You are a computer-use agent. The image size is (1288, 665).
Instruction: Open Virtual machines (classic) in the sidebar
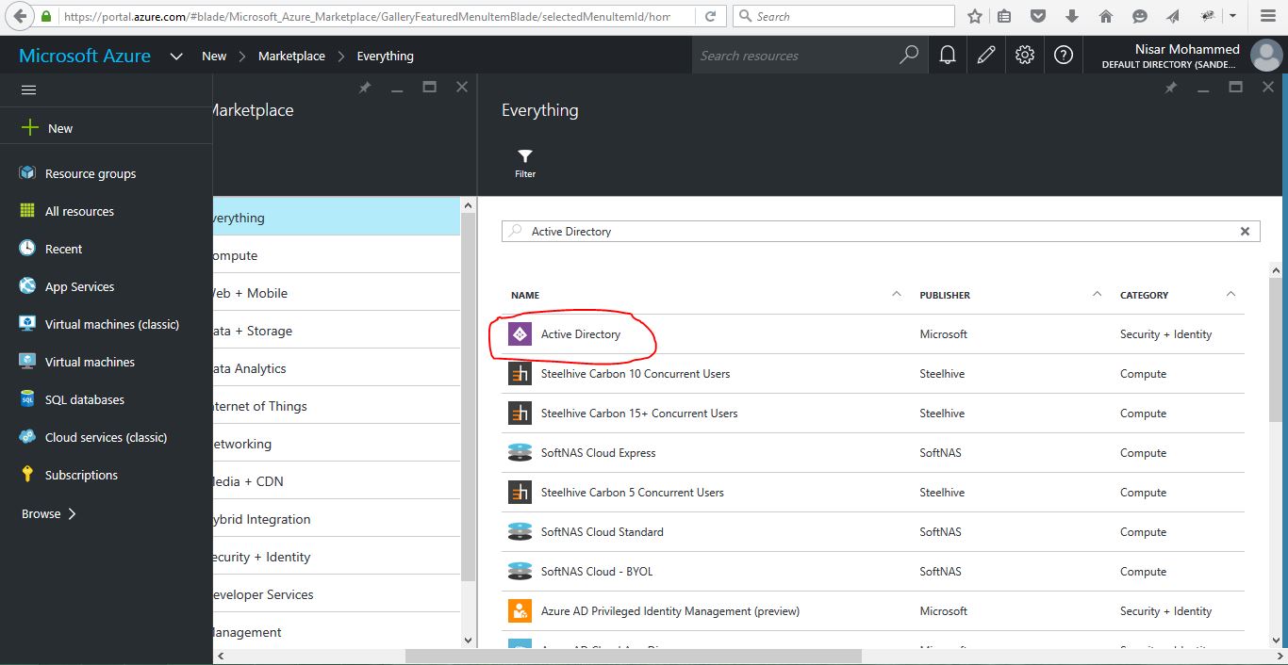click(x=112, y=324)
